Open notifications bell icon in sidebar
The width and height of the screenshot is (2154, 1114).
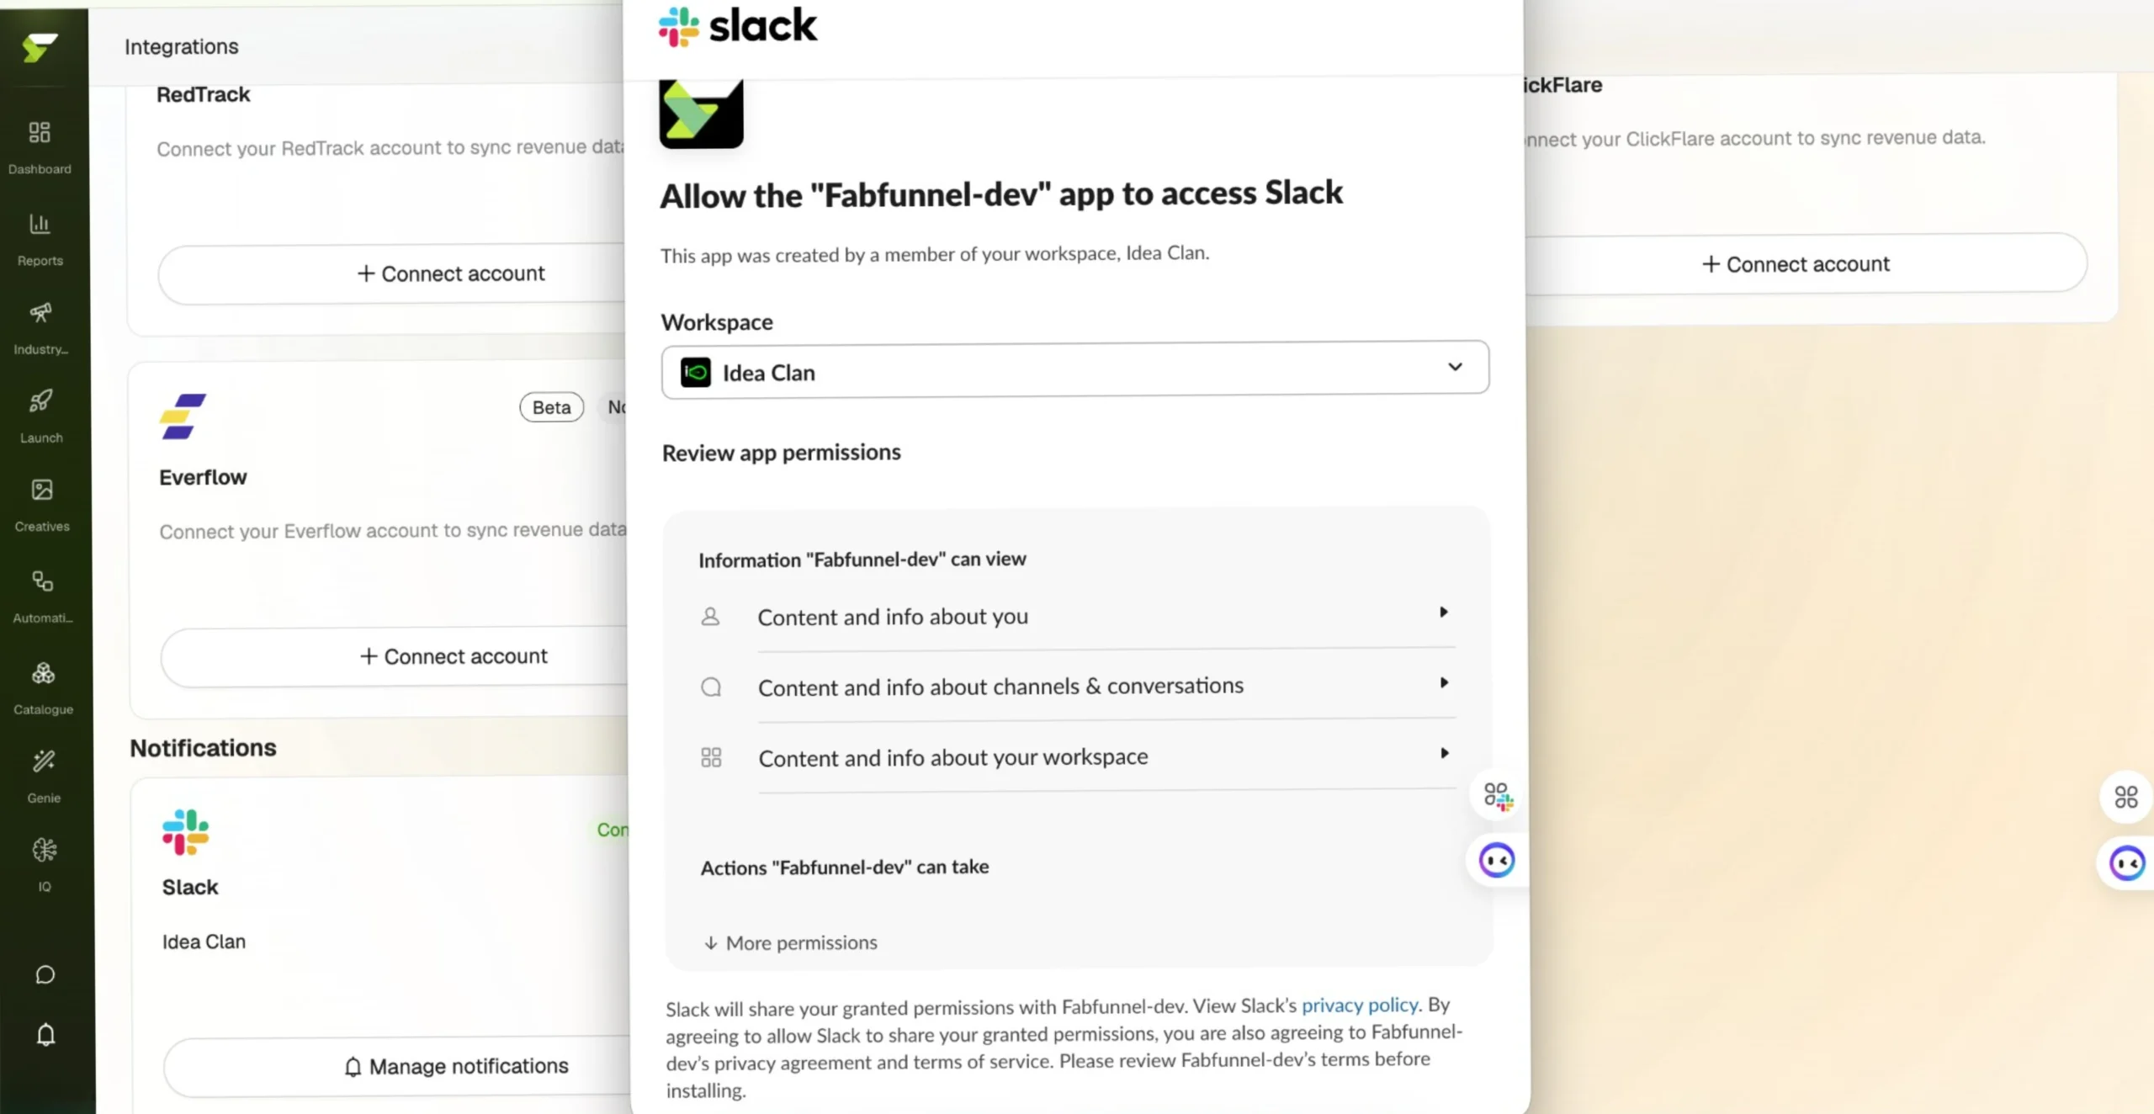click(x=46, y=1034)
